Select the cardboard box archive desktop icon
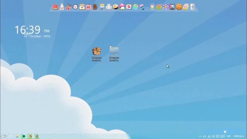 97,54
